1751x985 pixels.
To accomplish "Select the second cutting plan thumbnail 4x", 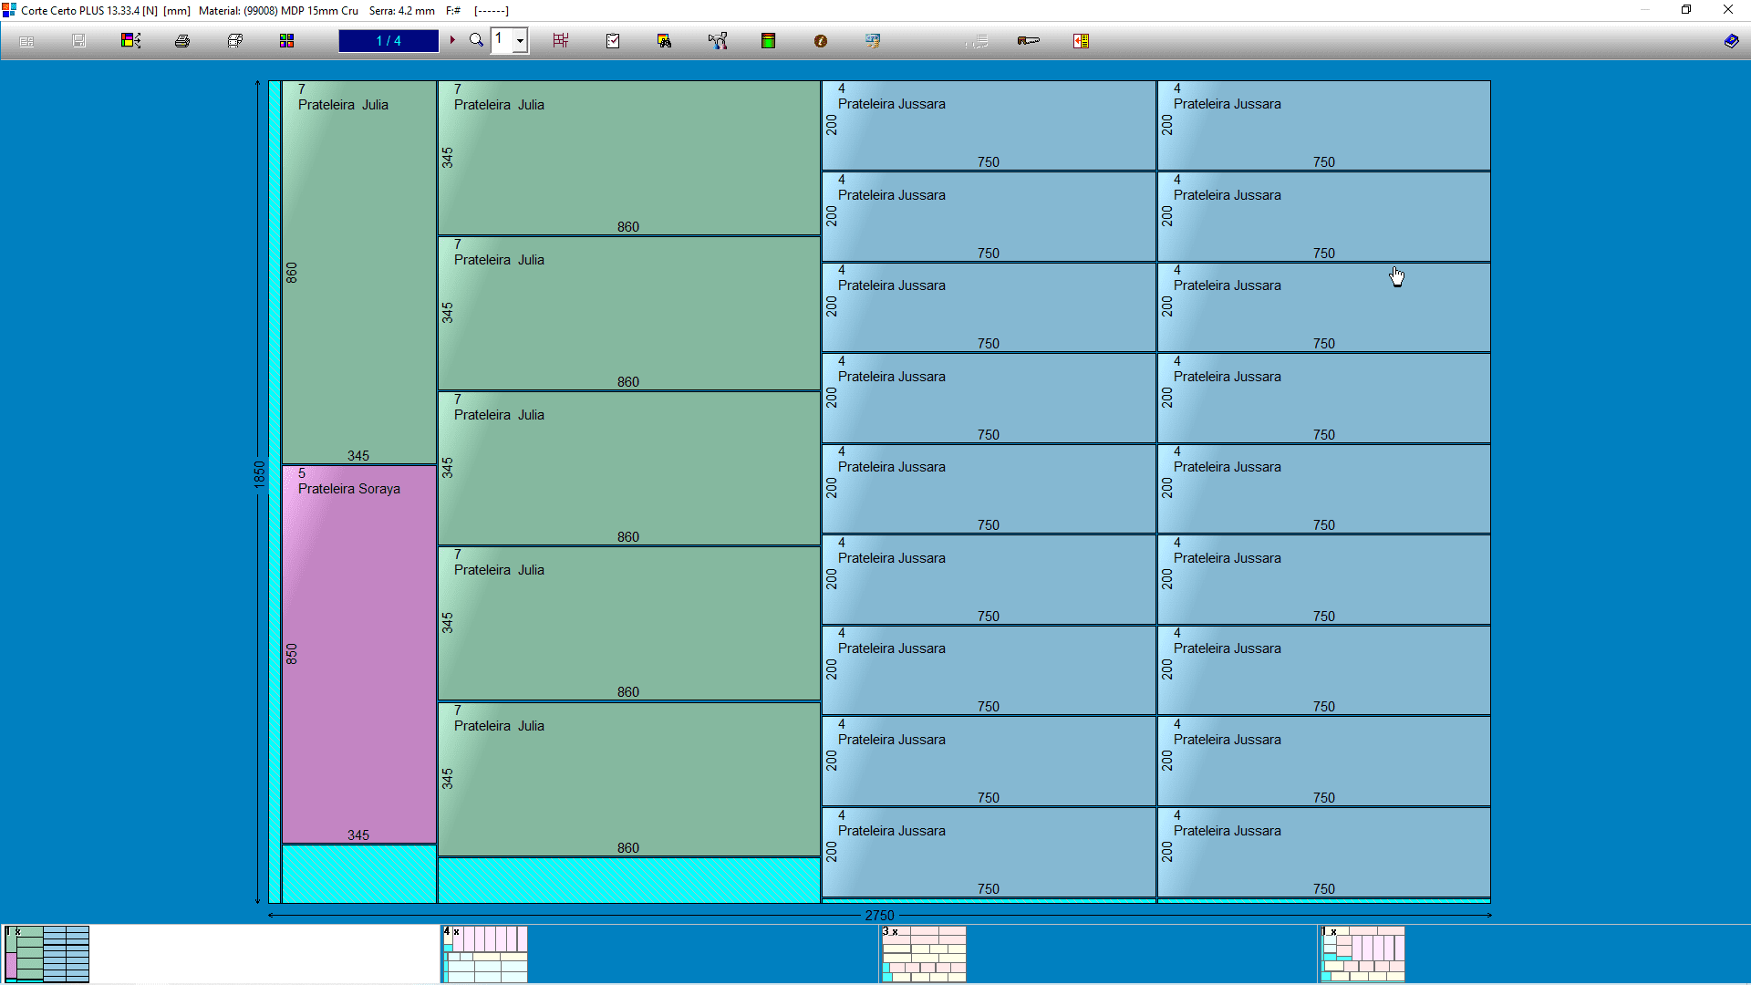I will click(x=485, y=954).
